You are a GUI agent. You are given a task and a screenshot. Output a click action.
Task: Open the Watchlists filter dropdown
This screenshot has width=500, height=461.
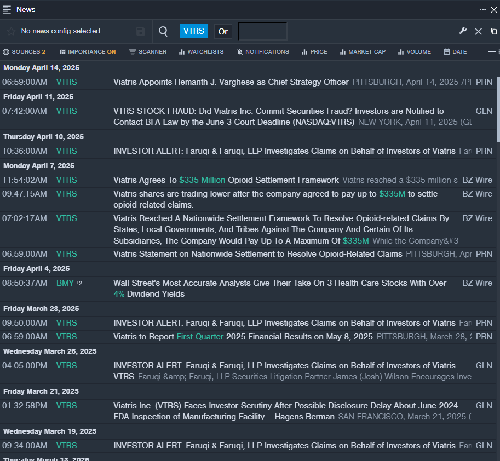201,52
